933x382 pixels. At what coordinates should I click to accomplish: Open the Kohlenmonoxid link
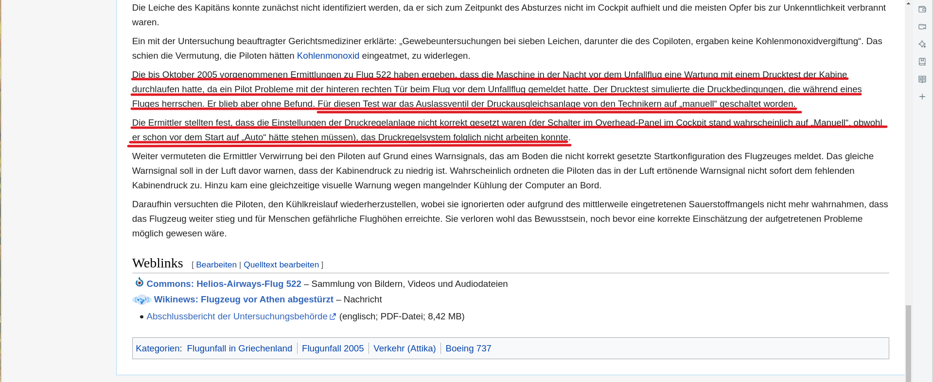click(328, 56)
